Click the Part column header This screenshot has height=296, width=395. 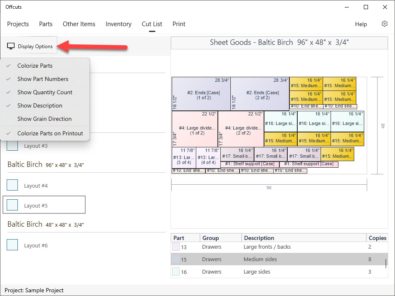(186, 238)
